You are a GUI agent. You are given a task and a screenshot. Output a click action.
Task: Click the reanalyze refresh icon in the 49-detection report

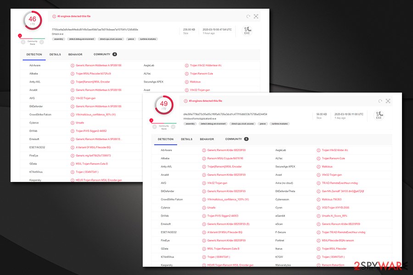[x=380, y=101]
